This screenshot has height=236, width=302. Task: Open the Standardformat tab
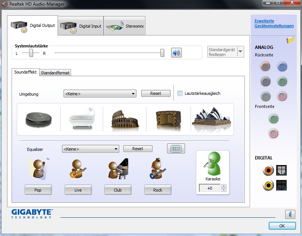pos(55,73)
